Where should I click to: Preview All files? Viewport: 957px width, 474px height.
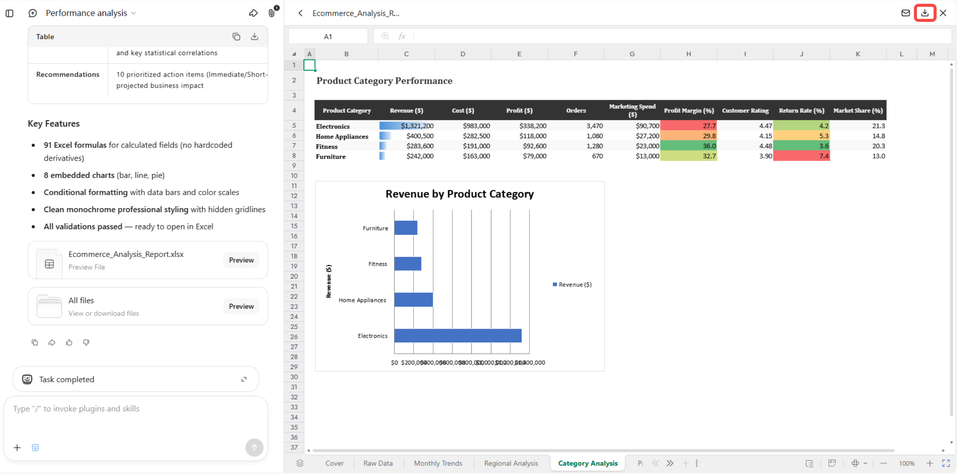tap(241, 306)
